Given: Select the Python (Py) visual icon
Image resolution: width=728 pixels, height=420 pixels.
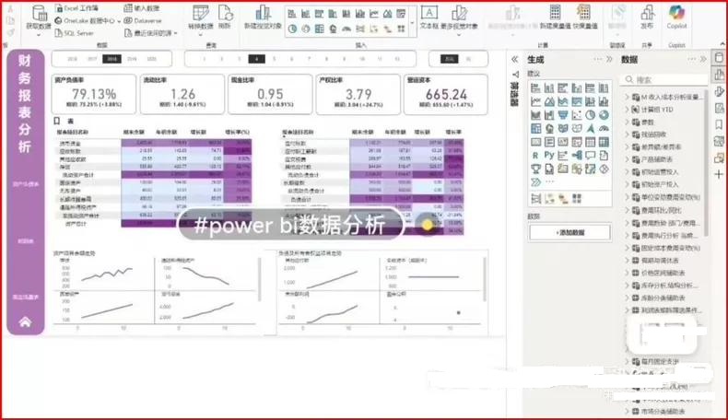Looking at the screenshot, I should coord(547,155).
